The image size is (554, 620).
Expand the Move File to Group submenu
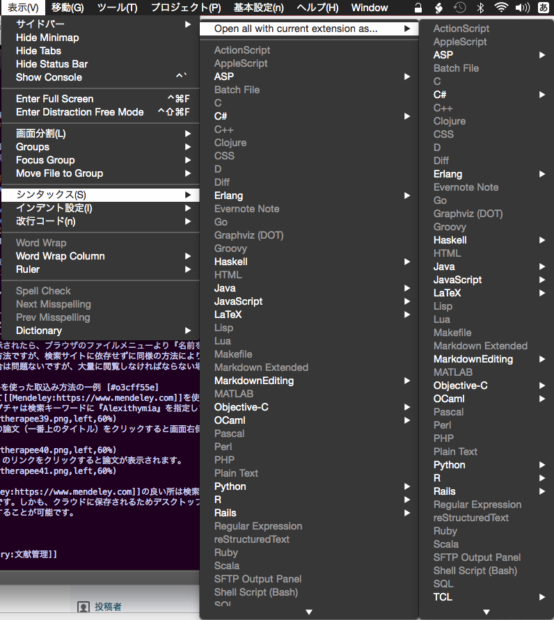pyautogui.click(x=100, y=173)
